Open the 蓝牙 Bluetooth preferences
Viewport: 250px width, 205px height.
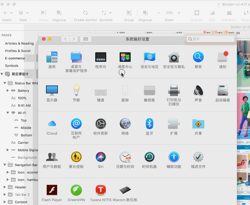[x=149, y=124]
